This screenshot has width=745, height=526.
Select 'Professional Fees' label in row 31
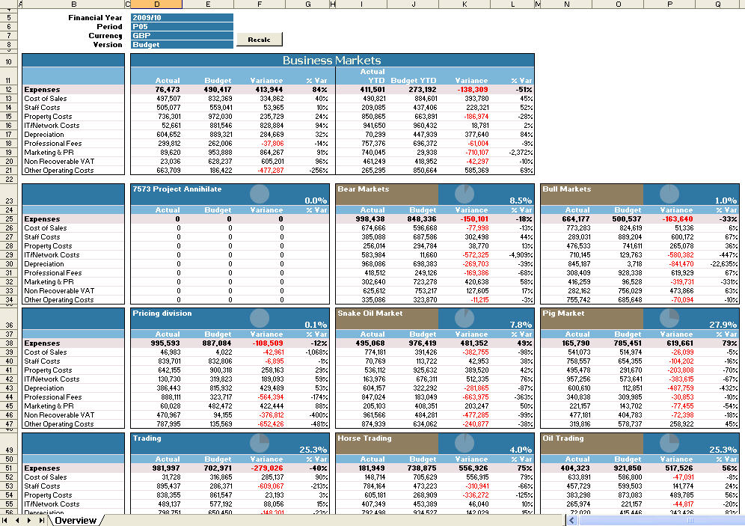click(x=53, y=273)
